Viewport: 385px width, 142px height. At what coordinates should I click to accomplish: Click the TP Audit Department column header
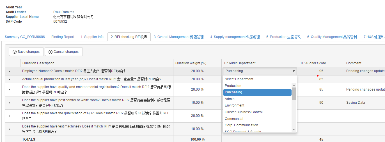(239, 63)
